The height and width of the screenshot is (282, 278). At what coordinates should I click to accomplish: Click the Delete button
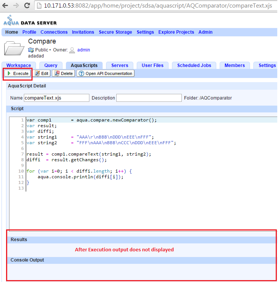[63, 73]
